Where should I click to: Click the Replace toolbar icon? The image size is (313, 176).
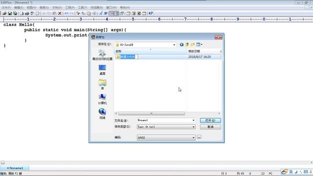pos(84,13)
